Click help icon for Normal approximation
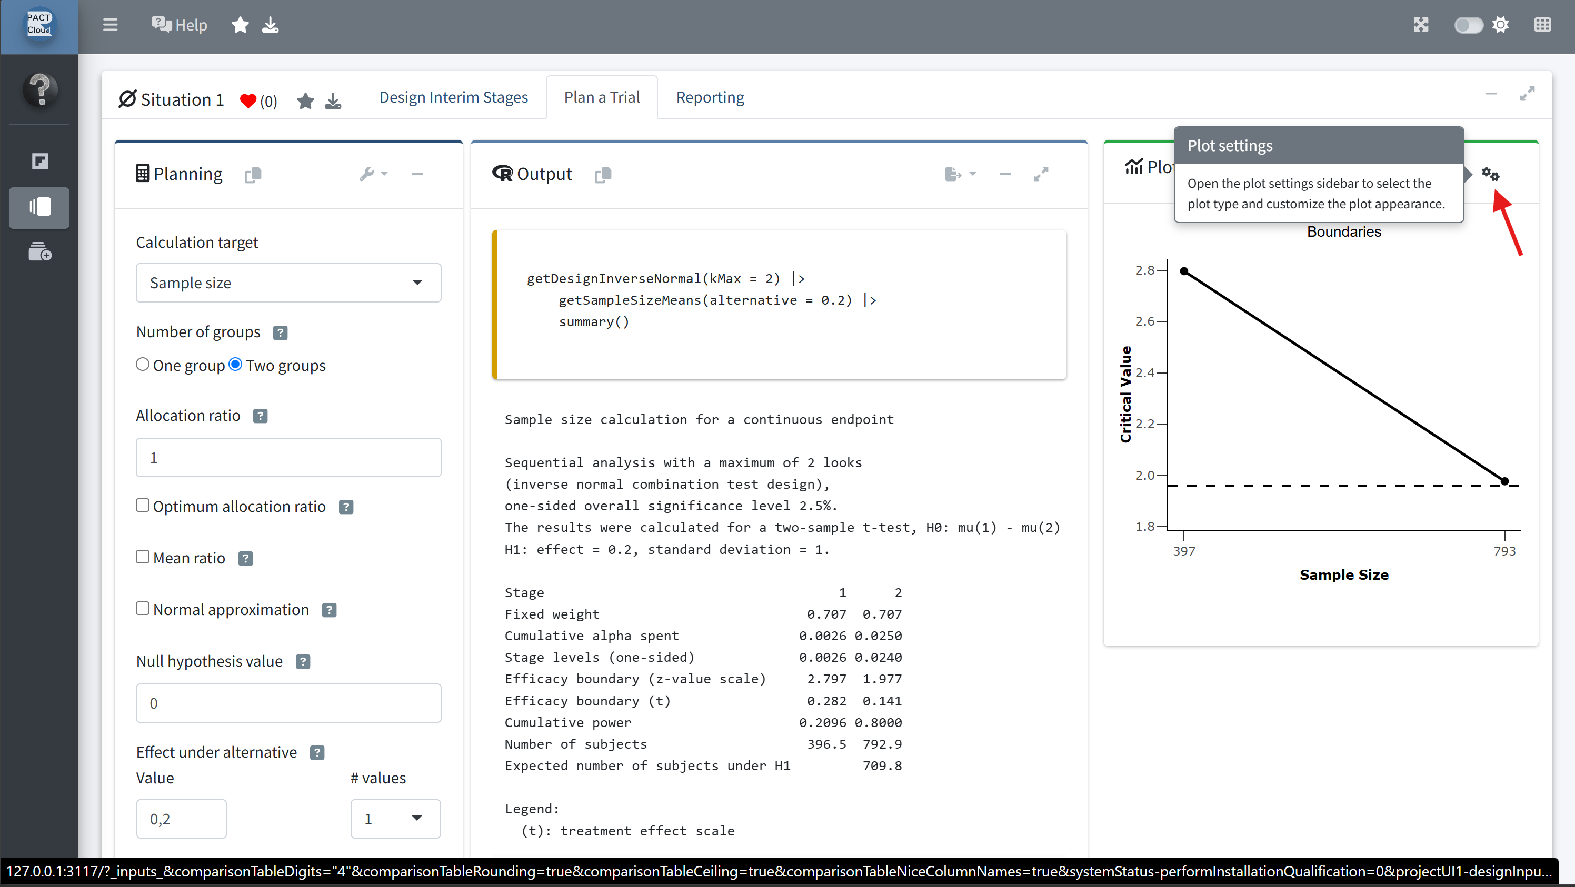The width and height of the screenshot is (1575, 887). (x=329, y=610)
